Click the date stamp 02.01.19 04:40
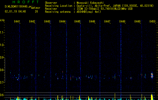 pyautogui.click(x=15, y=11)
